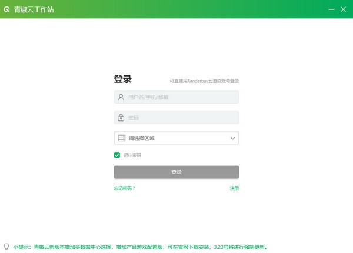The width and height of the screenshot is (353, 253).
Task: Expand the region list using chevron arrow
Action: [232, 139]
